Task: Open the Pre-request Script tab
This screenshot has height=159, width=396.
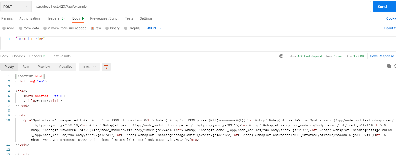Action: (x=104, y=18)
